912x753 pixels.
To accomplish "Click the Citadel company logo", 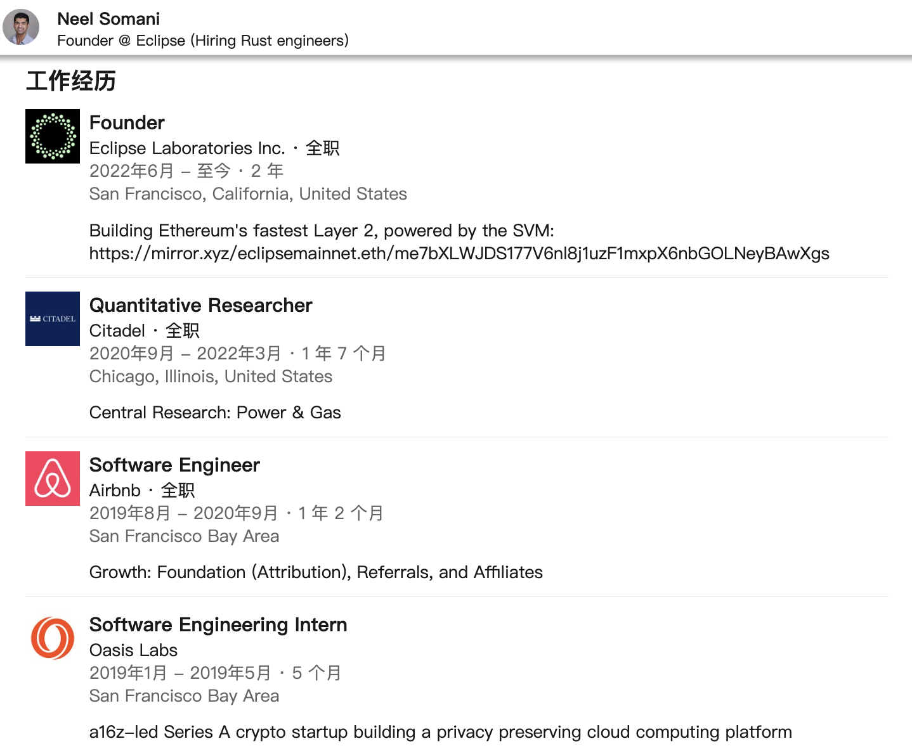I will [53, 319].
